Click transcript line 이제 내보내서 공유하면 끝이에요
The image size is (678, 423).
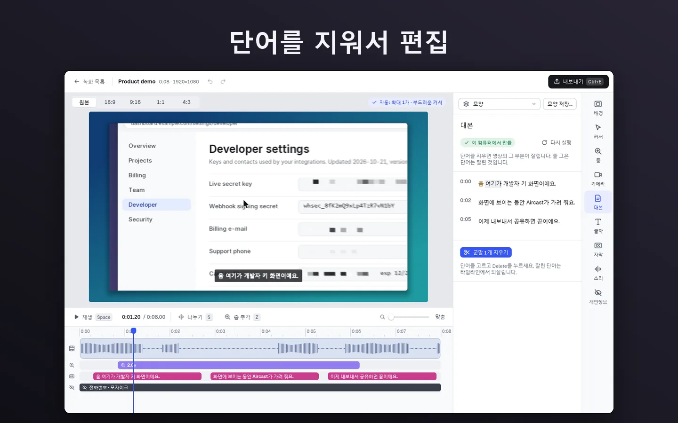tap(519, 221)
